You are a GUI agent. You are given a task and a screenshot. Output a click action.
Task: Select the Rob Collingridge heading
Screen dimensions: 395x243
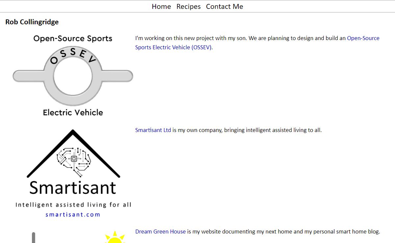[x=32, y=22]
